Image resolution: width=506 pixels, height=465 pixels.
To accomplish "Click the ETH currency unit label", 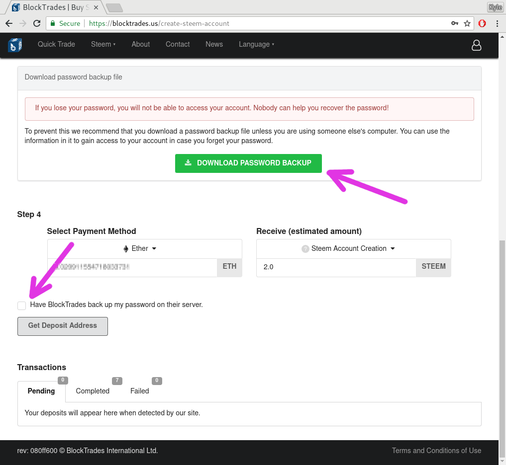I will coord(229,266).
